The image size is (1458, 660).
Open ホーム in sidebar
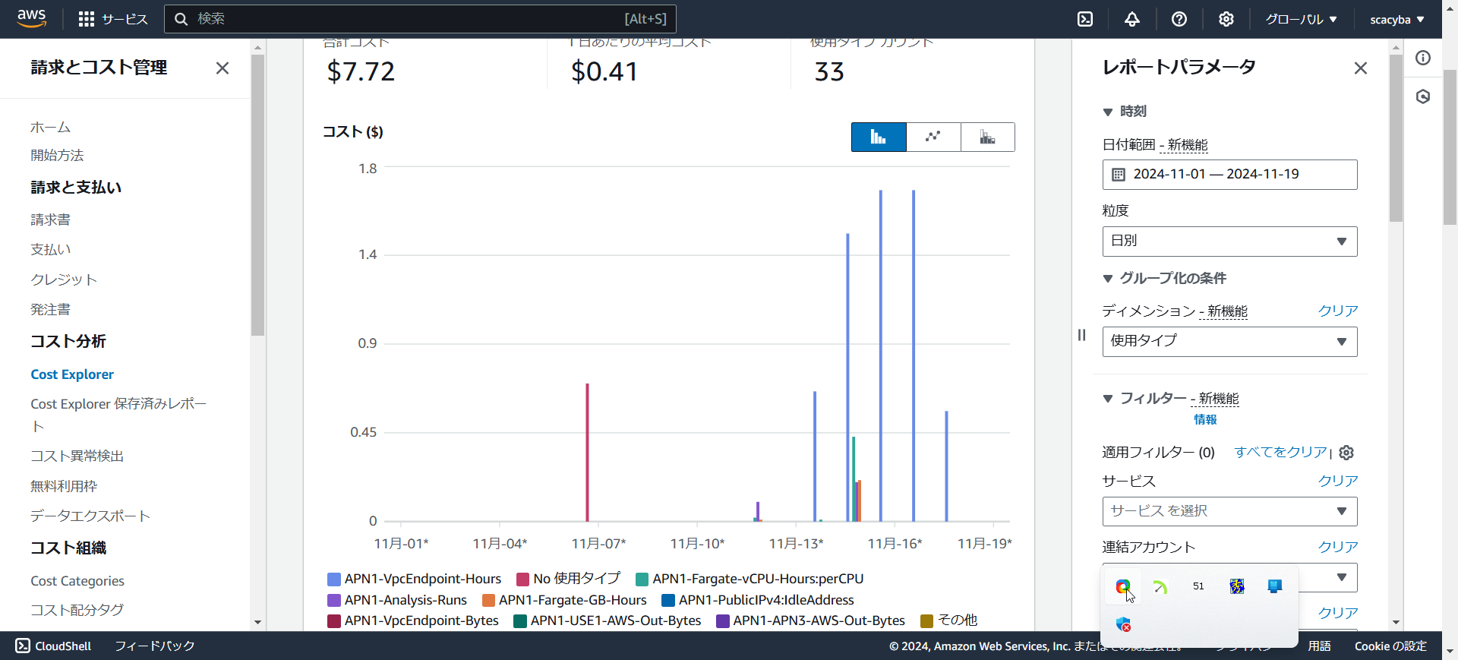click(x=50, y=128)
